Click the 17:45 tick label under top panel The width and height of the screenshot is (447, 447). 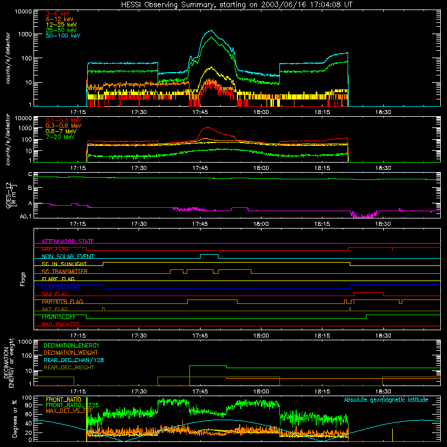(x=200, y=112)
